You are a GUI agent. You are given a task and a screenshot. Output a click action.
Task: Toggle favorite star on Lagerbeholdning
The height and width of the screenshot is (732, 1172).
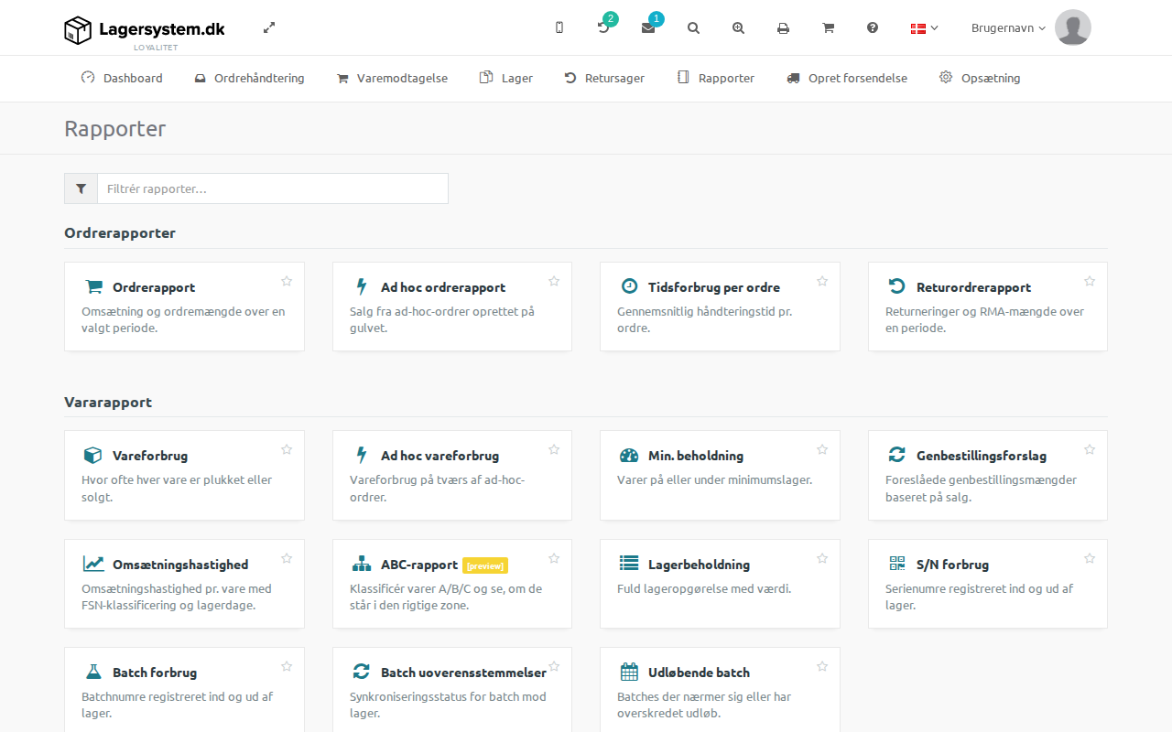822,558
